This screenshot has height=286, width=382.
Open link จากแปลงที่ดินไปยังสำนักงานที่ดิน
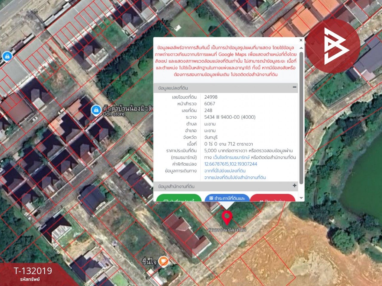point(235,178)
